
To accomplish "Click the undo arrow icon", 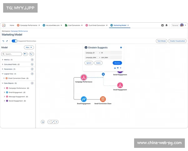I will pos(3,41).
